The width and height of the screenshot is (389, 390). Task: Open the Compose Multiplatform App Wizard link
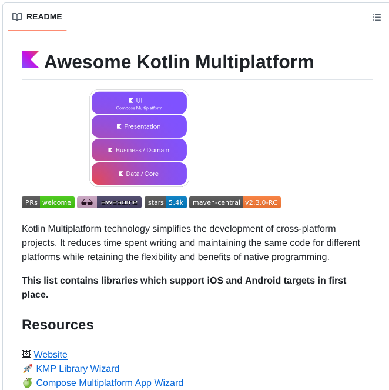tap(109, 383)
